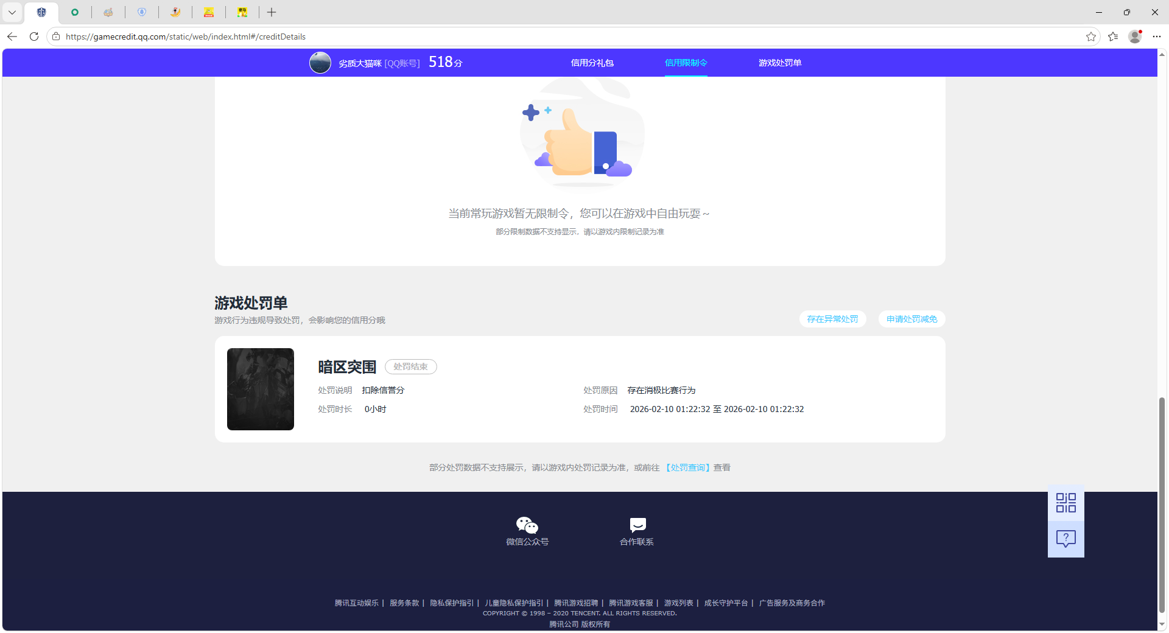The width and height of the screenshot is (1169, 633).
Task: Open the floating QR code icon
Action: 1066,503
